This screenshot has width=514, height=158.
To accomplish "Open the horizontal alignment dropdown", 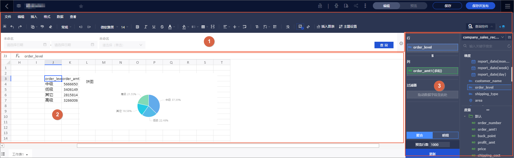I will pos(226,27).
